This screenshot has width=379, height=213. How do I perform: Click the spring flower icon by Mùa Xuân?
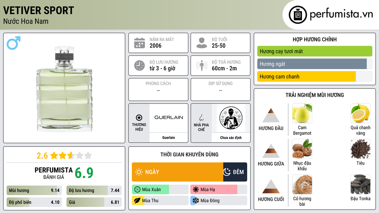pyautogui.click(x=137, y=190)
